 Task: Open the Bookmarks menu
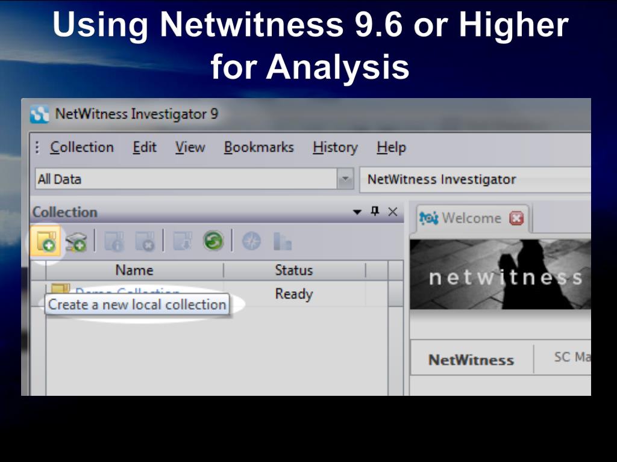coord(259,147)
